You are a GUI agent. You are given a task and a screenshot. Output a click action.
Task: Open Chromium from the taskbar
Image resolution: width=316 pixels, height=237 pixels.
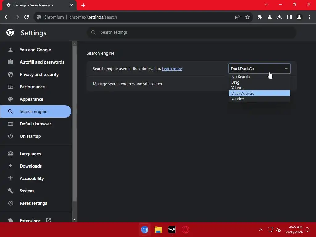(x=144, y=230)
